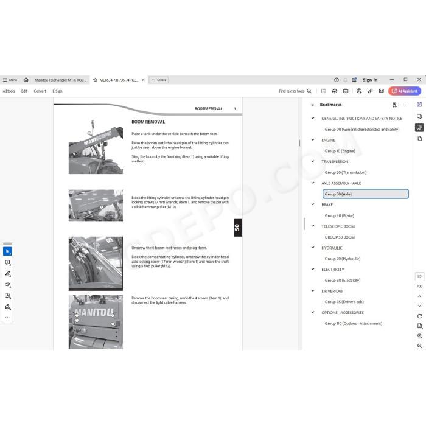Open the signature stamp tool
The image size is (426, 426).
click(x=7, y=307)
